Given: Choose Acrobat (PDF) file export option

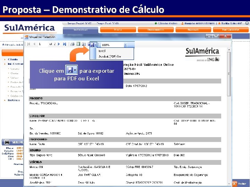Looking at the screenshot, I should [110, 56].
